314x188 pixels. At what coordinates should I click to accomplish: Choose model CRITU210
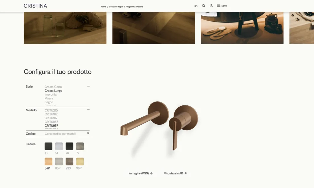(51, 110)
